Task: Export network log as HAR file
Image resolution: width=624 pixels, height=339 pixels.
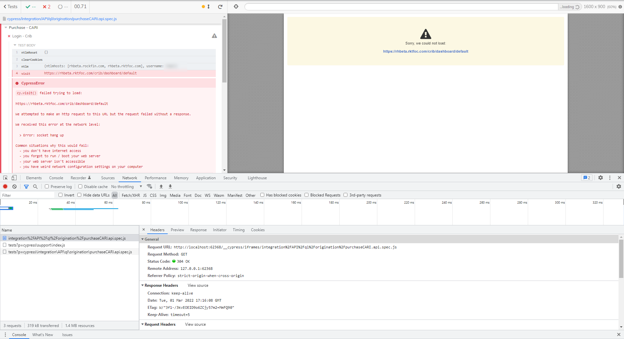Action: click(170, 186)
